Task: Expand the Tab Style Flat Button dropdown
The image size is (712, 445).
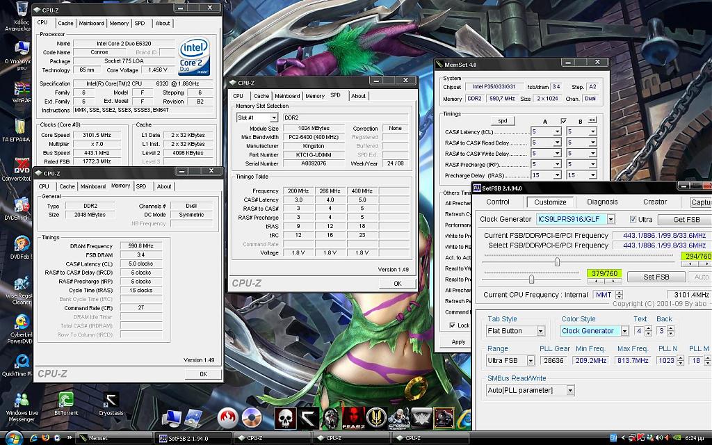Action: tap(540, 331)
